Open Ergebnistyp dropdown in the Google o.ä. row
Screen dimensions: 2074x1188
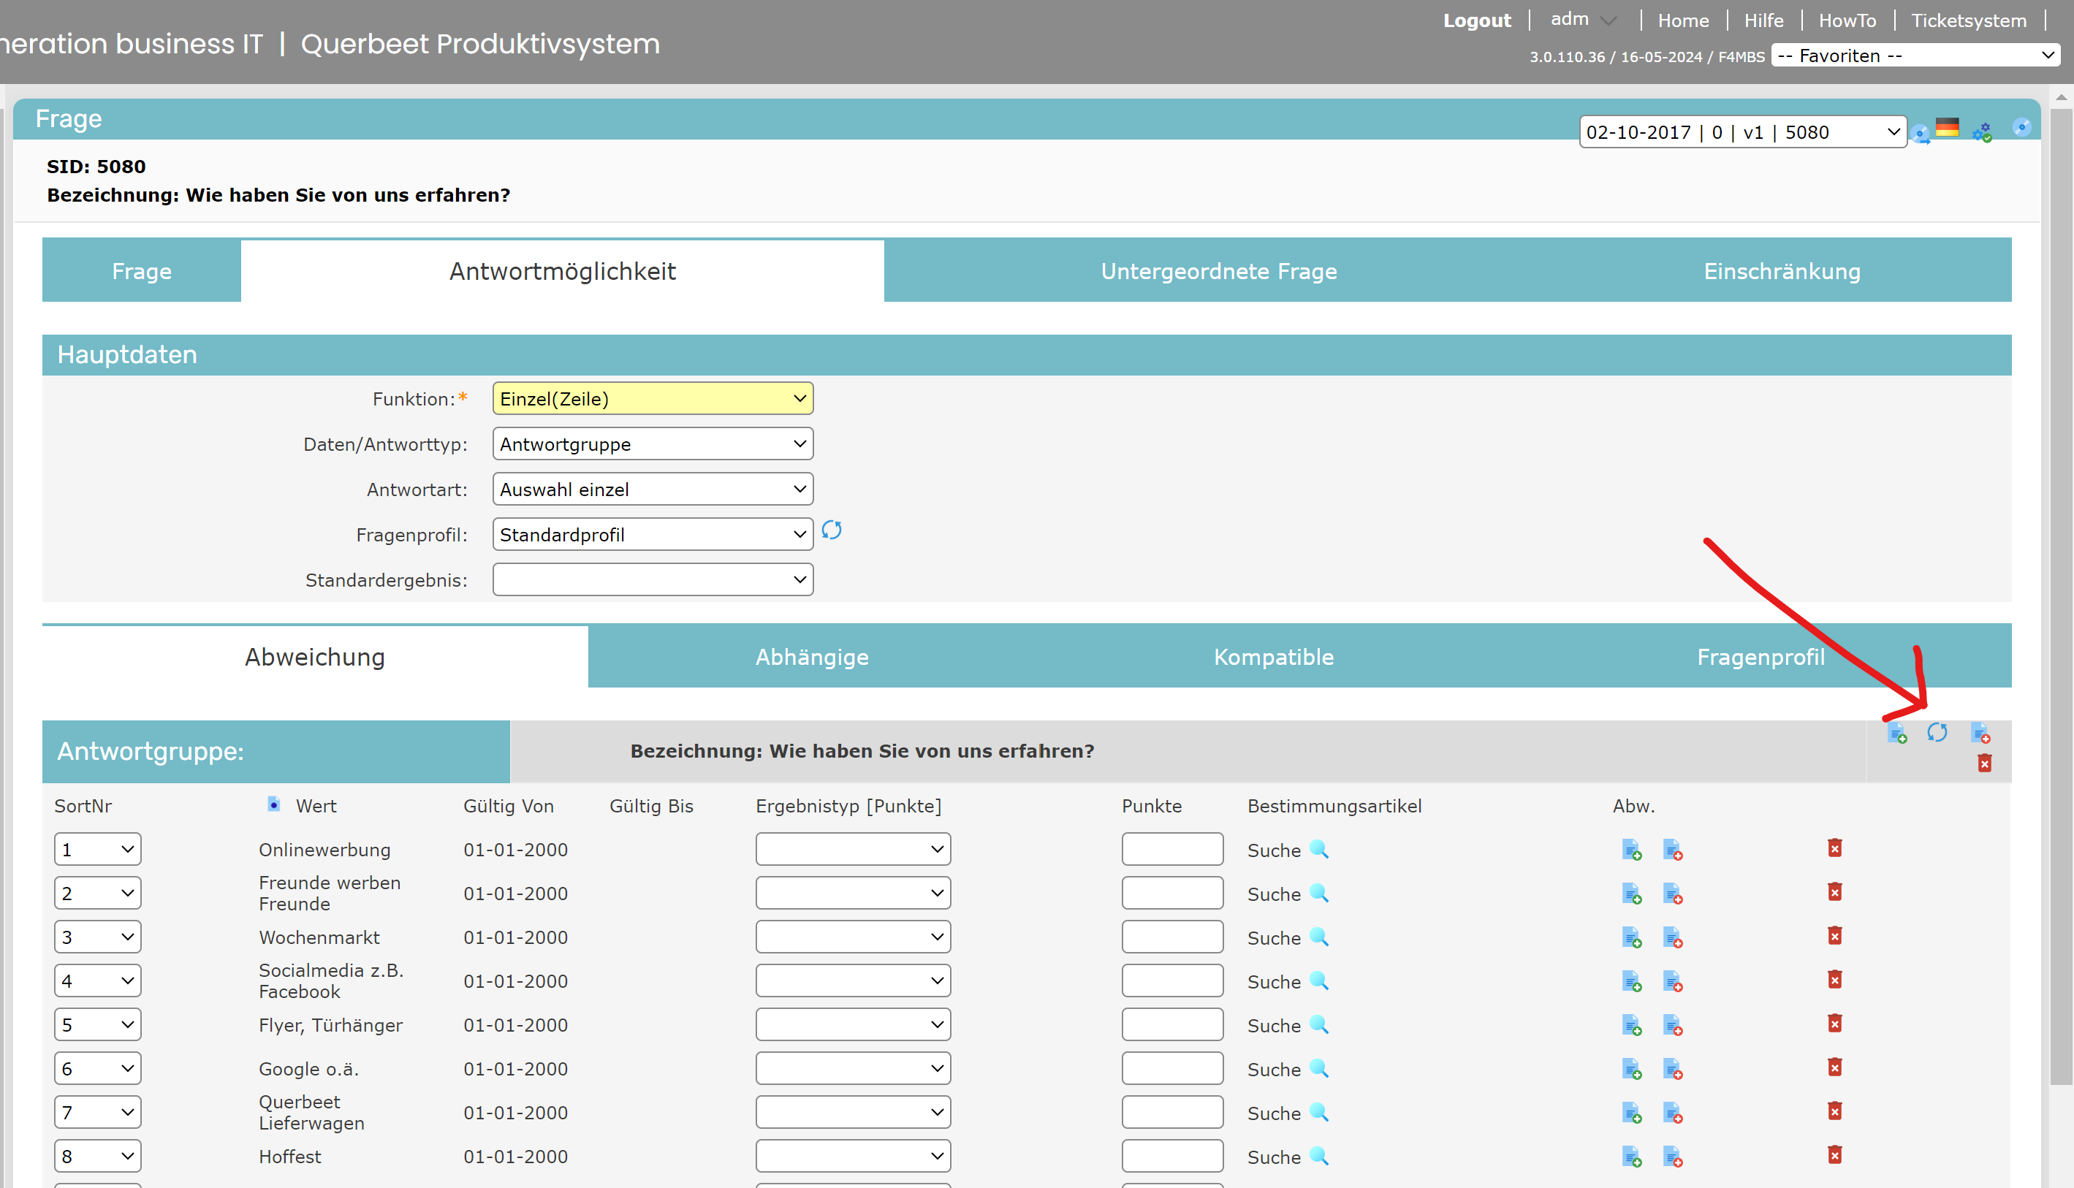point(853,1069)
